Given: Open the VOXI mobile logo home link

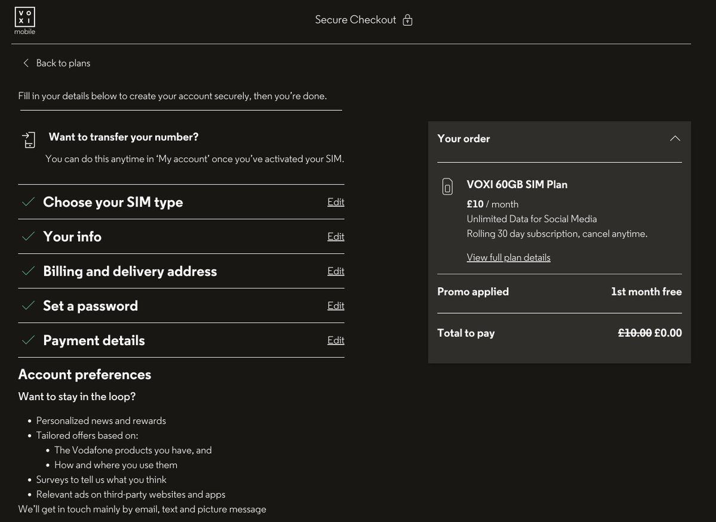Looking at the screenshot, I should pyautogui.click(x=24, y=21).
